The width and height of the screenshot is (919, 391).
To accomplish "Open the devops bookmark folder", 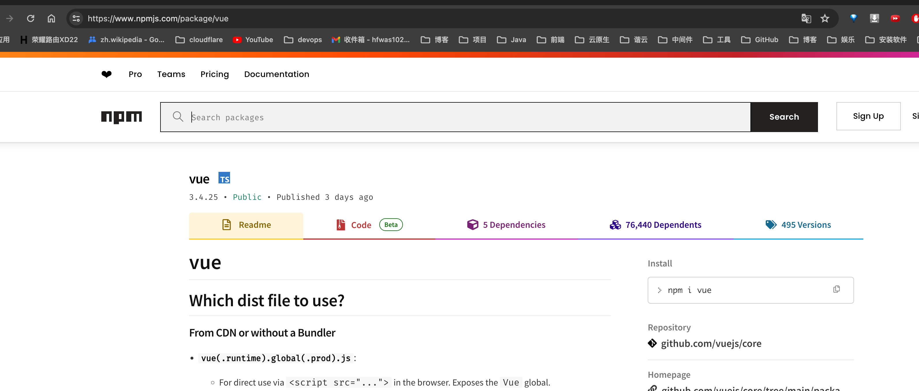I will click(x=303, y=40).
